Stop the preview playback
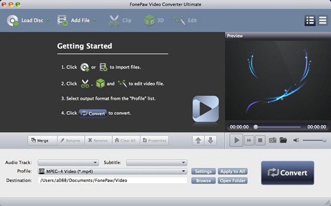The width and height of the screenshot is (331, 206). point(260,140)
